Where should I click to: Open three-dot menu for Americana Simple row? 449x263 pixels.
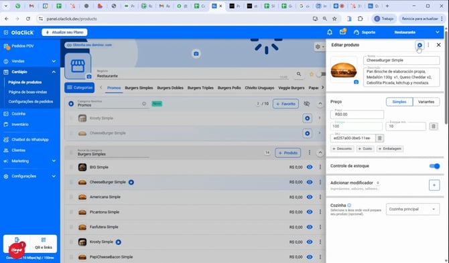[320, 197]
